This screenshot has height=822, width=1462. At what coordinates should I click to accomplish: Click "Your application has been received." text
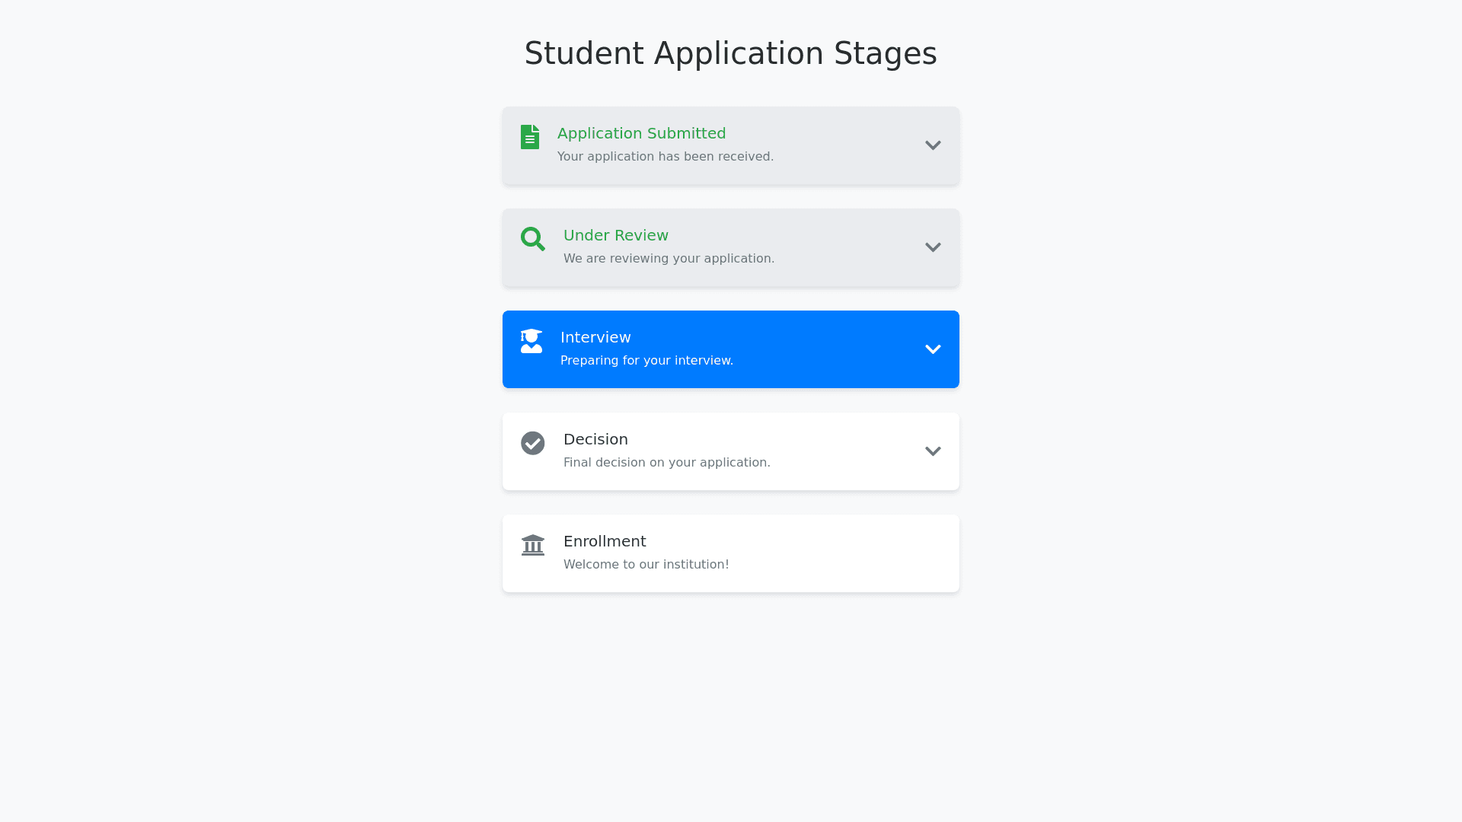[x=665, y=156]
